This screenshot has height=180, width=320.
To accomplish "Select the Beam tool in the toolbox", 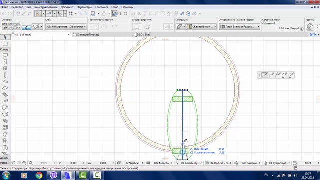I will point(5,82).
